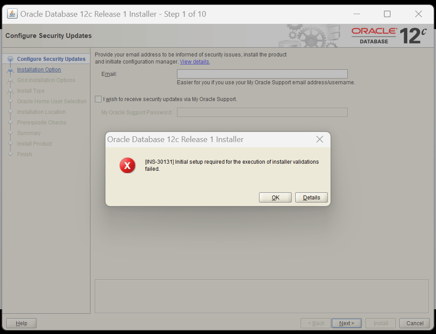Close the main installer window
This screenshot has width=436, height=334.
pyautogui.click(x=418, y=14)
